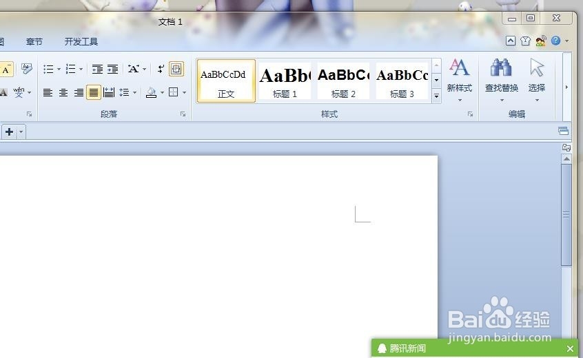Expand the Chinese layout dropdown arrow

coord(144,69)
